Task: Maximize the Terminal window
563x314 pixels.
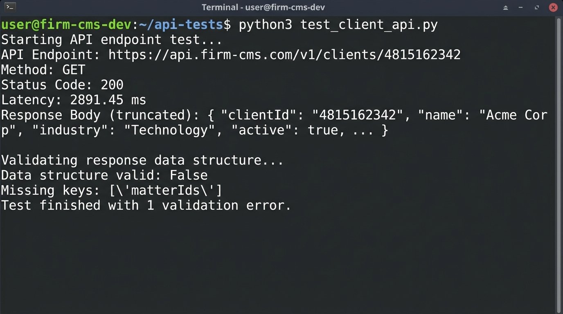Action: [537, 7]
